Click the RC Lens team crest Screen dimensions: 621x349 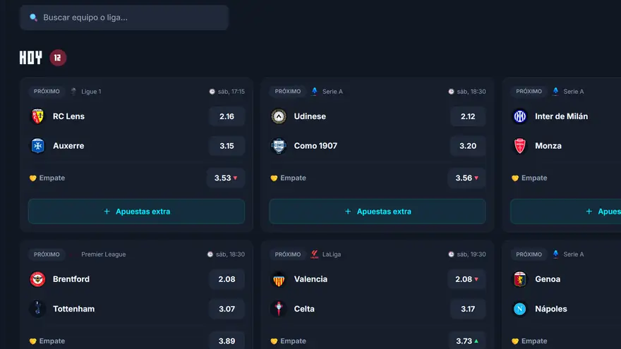(37, 116)
